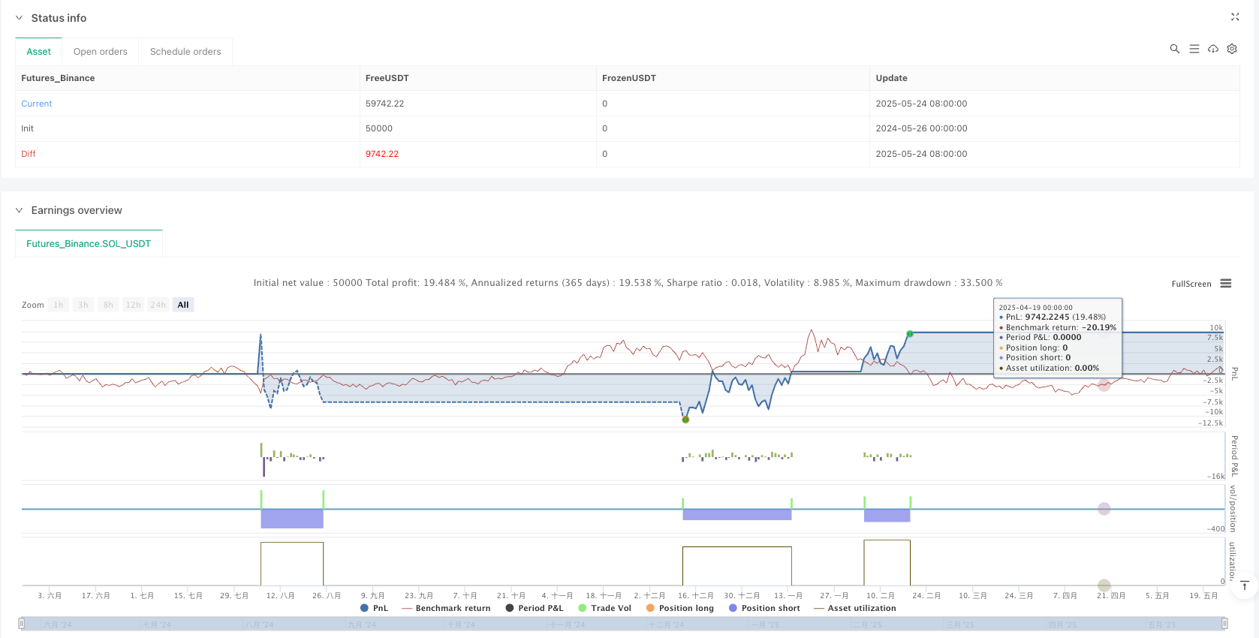Open the chart hamburger menu icon
The width and height of the screenshot is (1259, 638).
[1226, 284]
